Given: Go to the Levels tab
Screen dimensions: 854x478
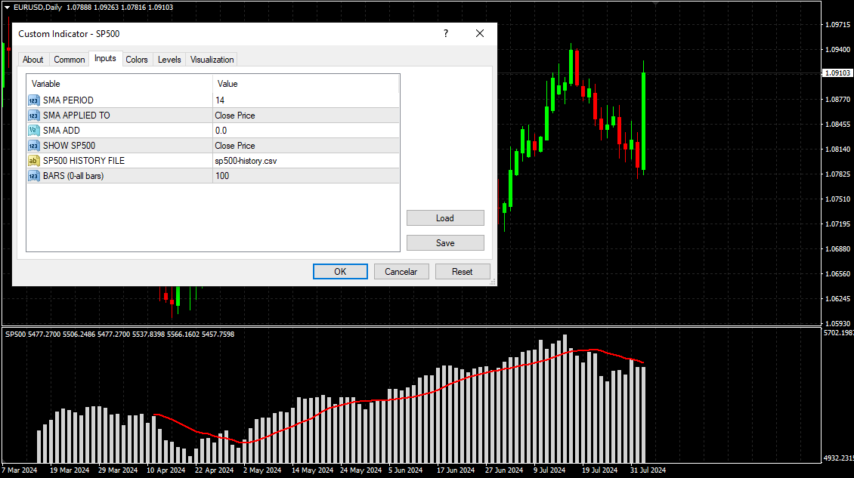Looking at the screenshot, I should click(169, 60).
